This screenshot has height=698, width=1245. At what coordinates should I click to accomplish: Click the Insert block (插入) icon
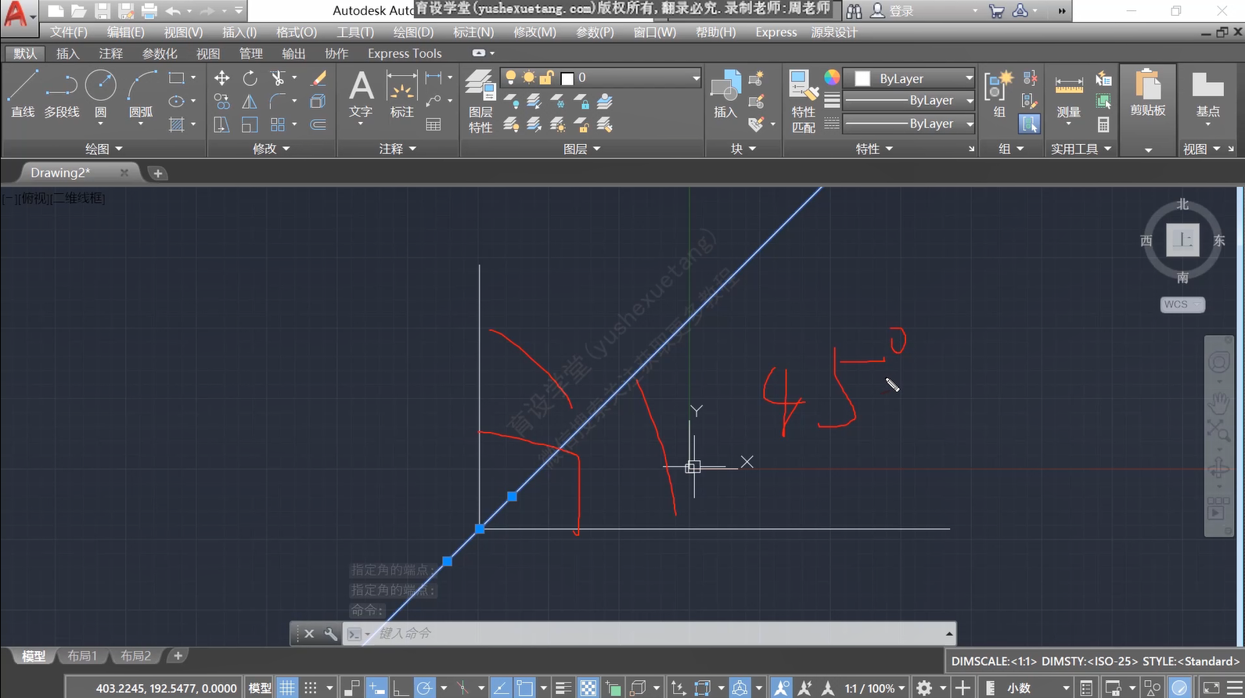(x=725, y=94)
